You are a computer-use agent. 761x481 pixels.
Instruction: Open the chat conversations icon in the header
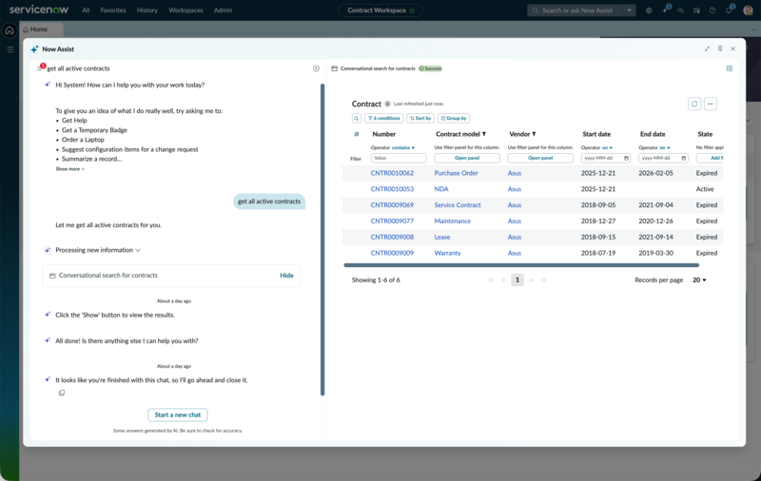click(x=681, y=10)
